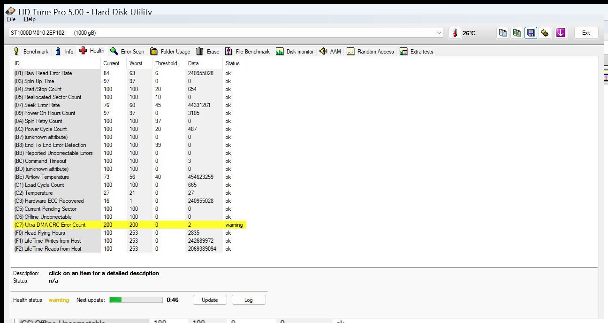Select the (0A) Spin Retry Count row
Image resolution: width=608 pixels, height=323 pixels.
(129, 121)
